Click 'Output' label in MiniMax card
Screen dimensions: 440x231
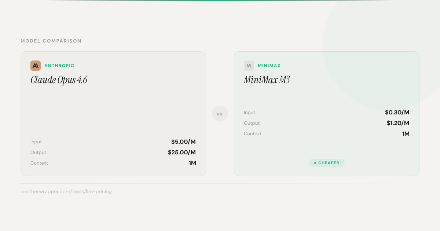pos(252,123)
